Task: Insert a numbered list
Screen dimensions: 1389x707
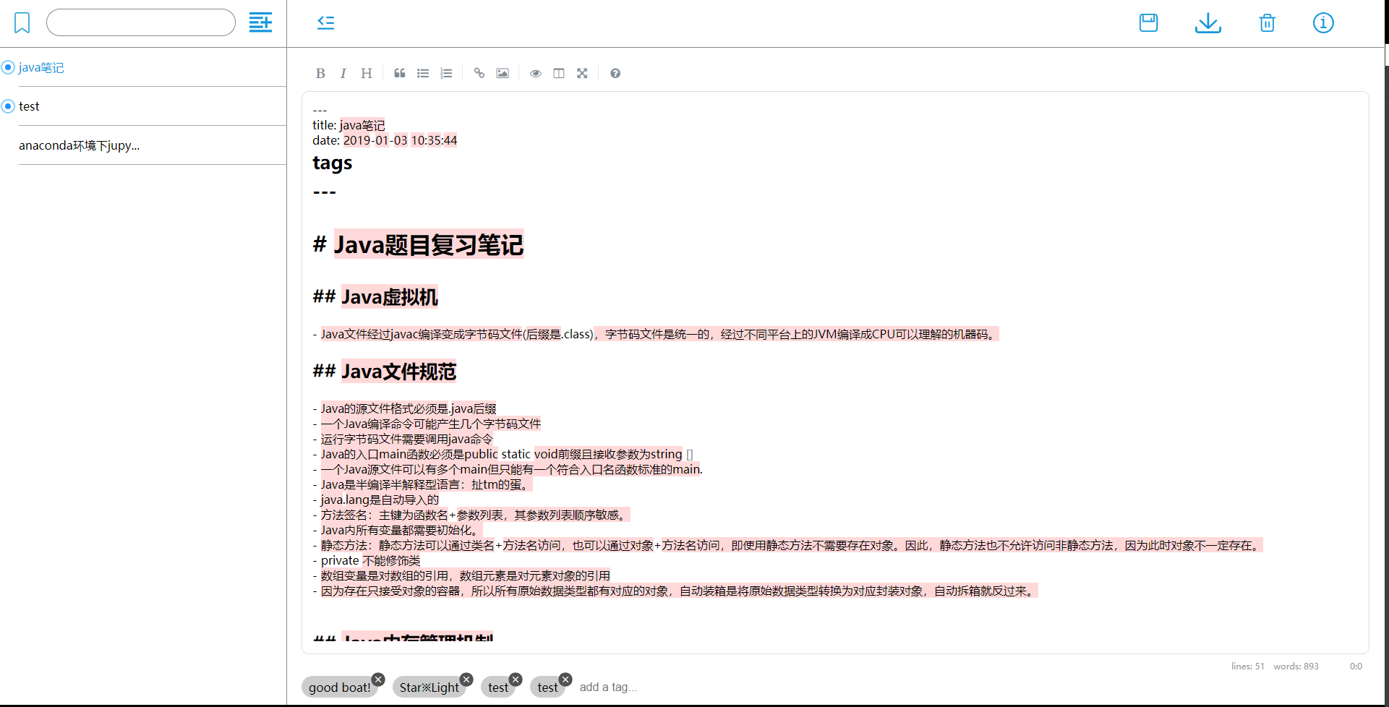Action: [446, 73]
